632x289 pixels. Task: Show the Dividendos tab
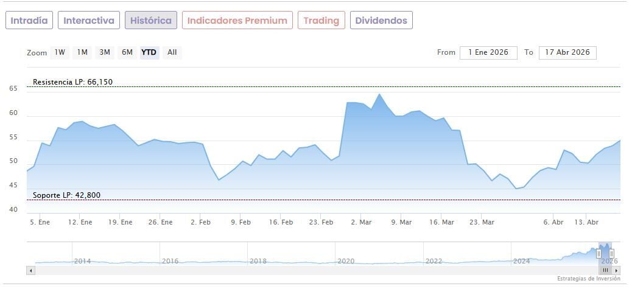point(381,20)
